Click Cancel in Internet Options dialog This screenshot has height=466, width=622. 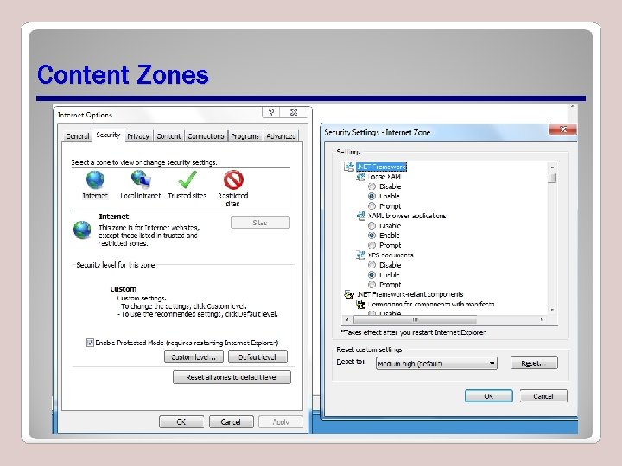231,422
